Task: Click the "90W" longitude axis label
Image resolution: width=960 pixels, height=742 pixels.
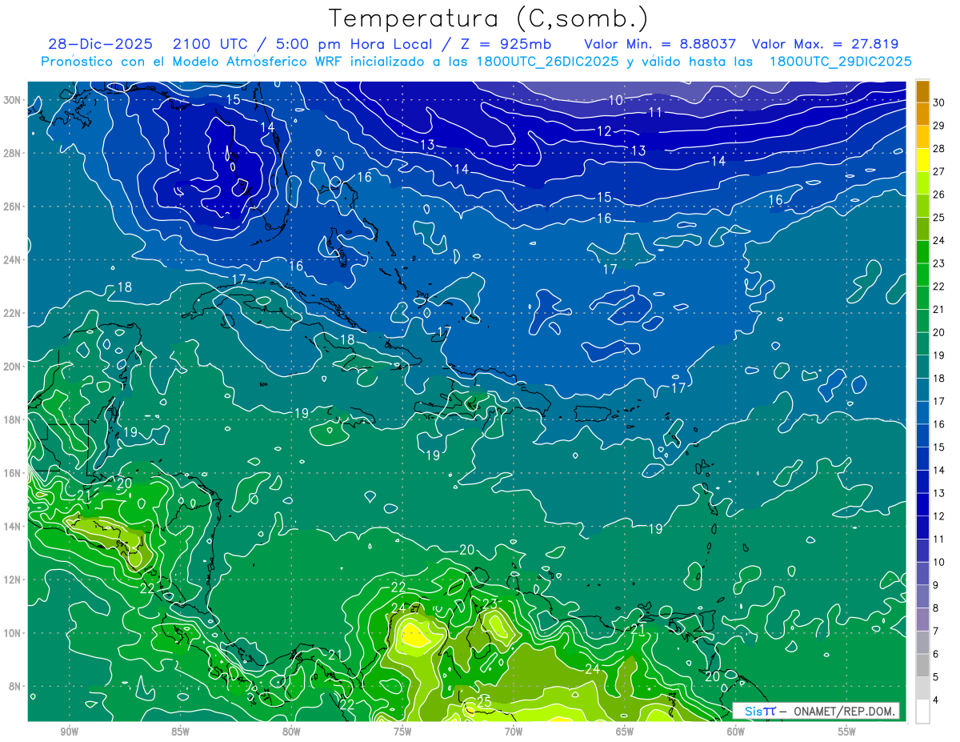Action: tap(69, 732)
